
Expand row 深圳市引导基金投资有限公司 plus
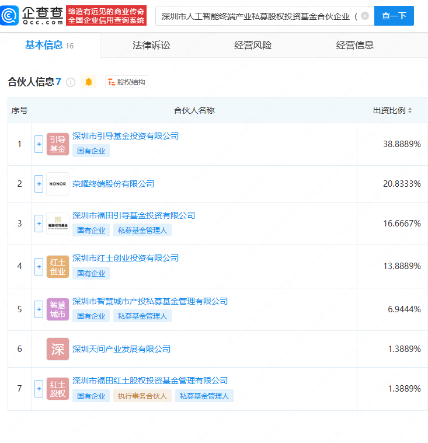(x=39, y=144)
